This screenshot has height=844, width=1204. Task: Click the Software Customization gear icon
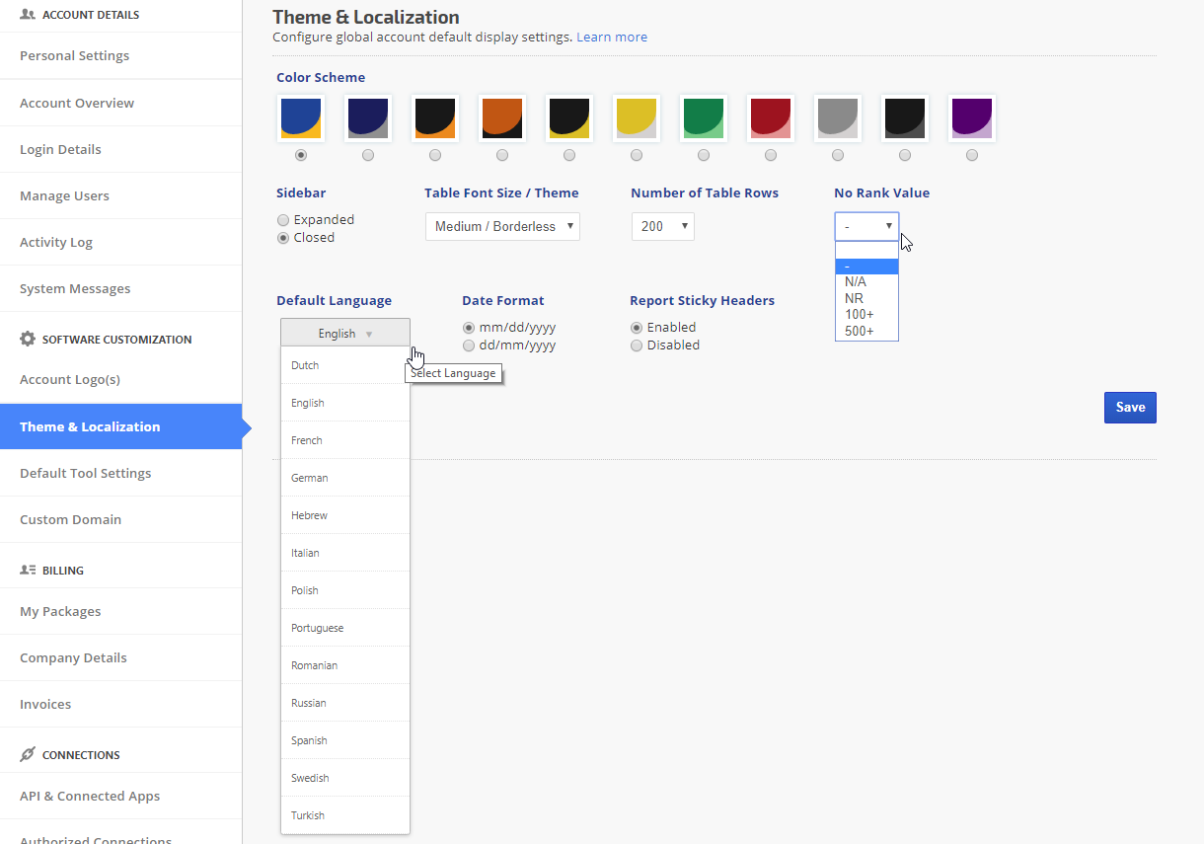click(x=28, y=339)
